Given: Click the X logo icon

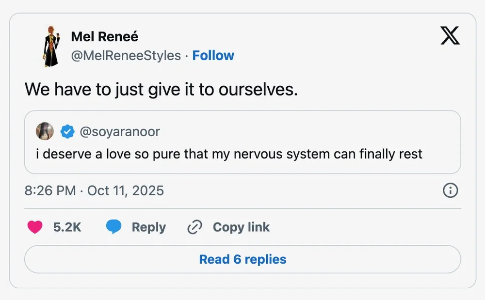Looking at the screenshot, I should pos(450,35).
